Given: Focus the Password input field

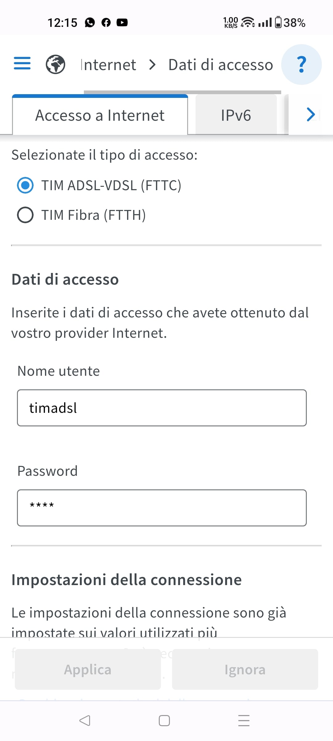Looking at the screenshot, I should coord(162,508).
